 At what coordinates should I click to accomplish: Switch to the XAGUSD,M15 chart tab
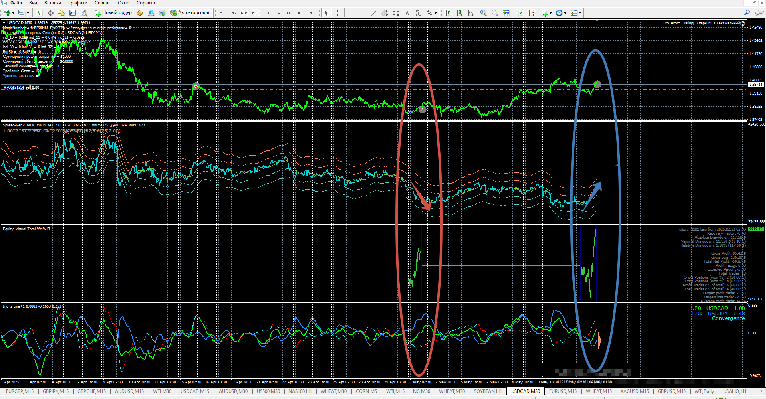pyautogui.click(x=635, y=391)
